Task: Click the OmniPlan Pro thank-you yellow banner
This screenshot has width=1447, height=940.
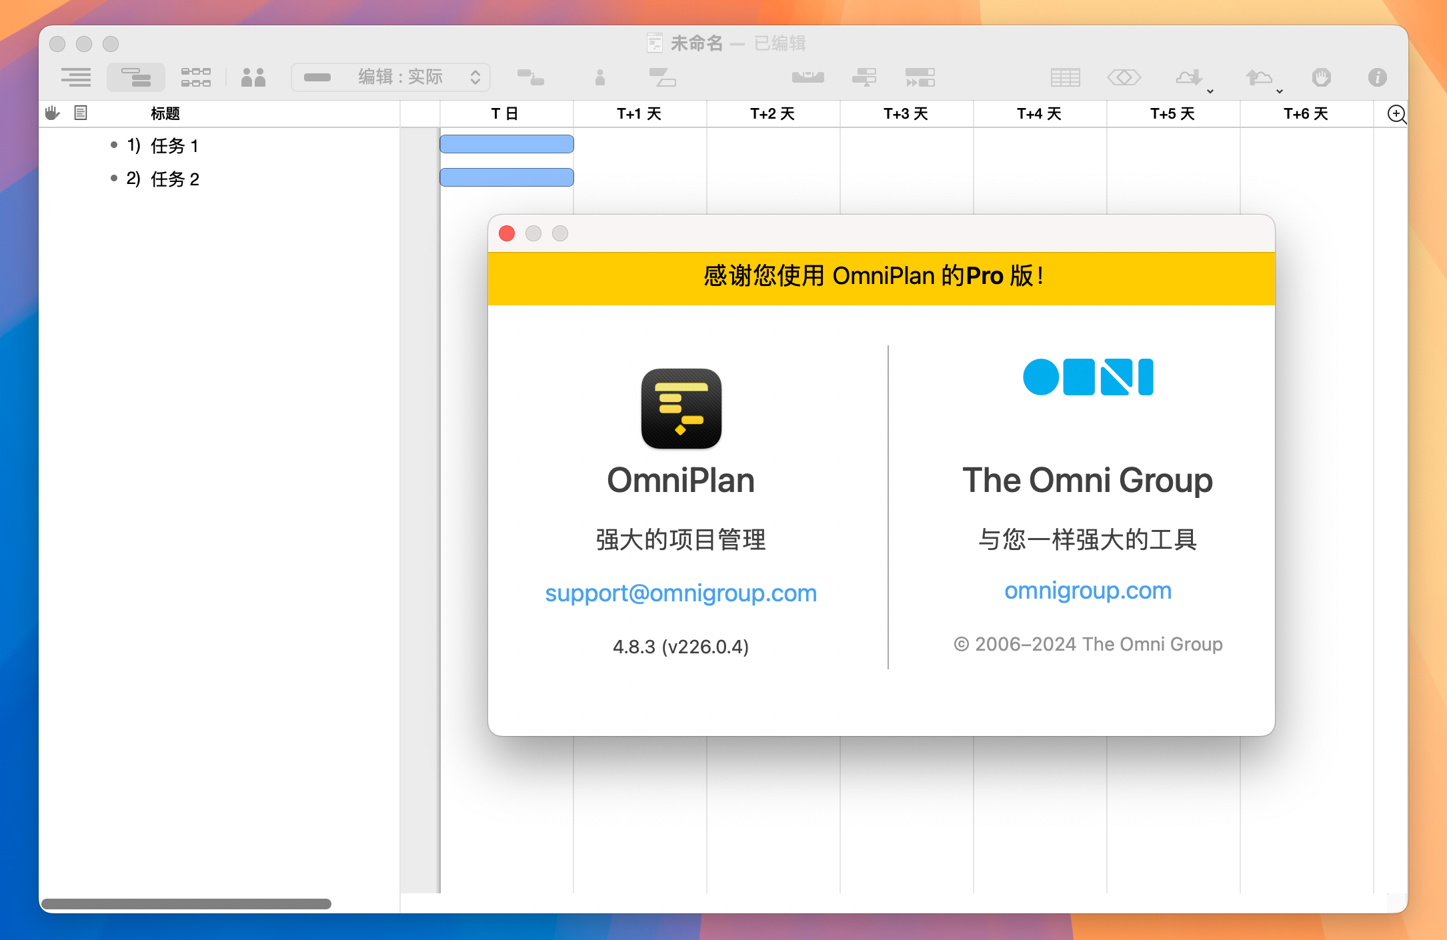Action: [881, 277]
